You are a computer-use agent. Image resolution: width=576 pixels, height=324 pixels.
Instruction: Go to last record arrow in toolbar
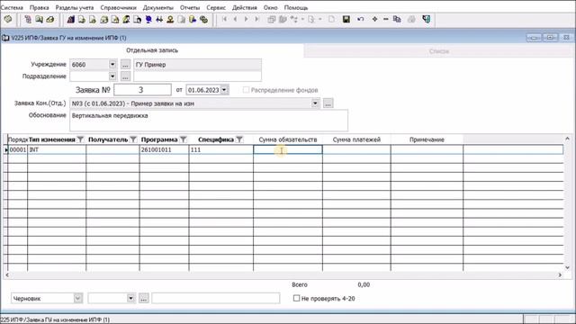point(256,19)
